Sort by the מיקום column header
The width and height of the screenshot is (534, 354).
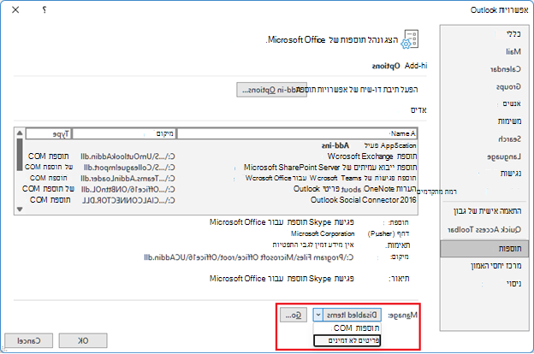(x=124, y=133)
